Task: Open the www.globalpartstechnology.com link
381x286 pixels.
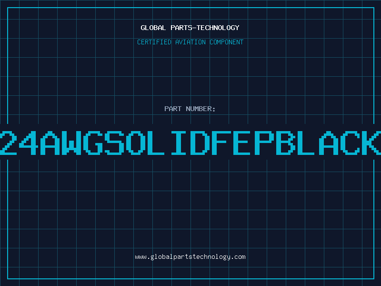Action: click(x=190, y=257)
